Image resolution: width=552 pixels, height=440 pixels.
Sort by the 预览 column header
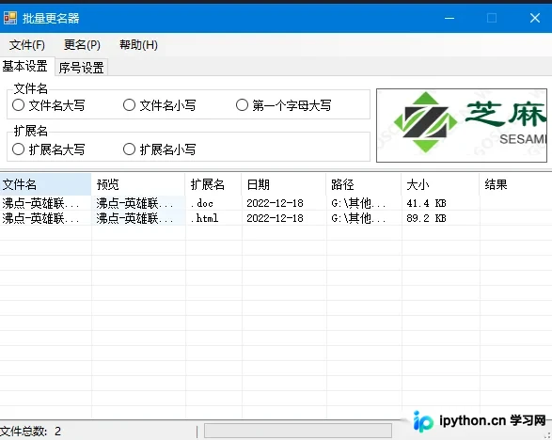[x=138, y=184]
